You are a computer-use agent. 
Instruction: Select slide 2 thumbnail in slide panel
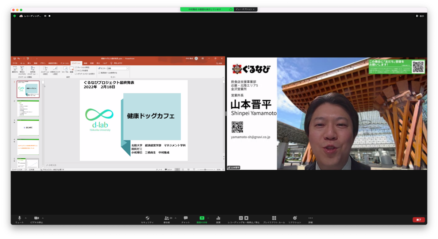coord(28,108)
